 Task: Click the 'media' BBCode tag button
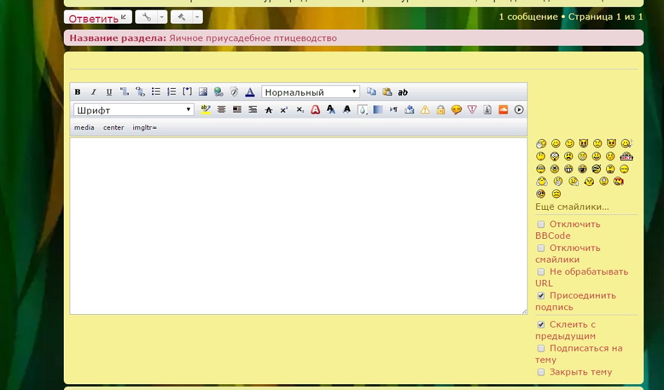[x=84, y=127]
